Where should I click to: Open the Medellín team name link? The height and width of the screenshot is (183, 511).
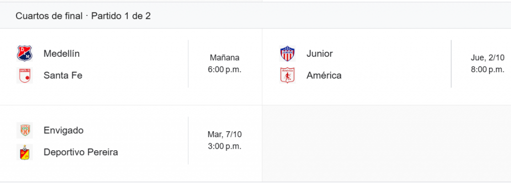pyautogui.click(x=61, y=54)
